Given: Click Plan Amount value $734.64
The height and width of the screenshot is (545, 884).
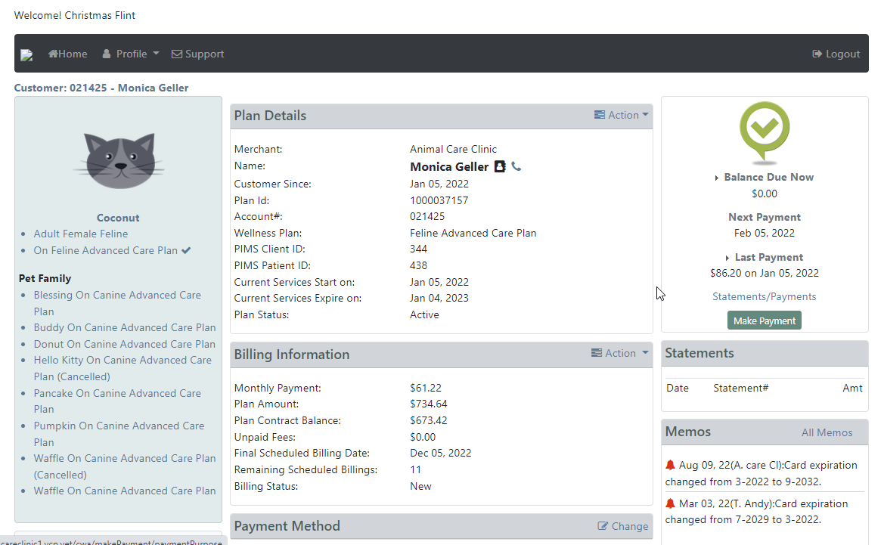Looking at the screenshot, I should tap(429, 404).
